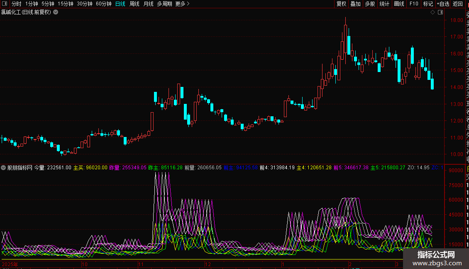Toggle the left sidebar panel icon
The image size is (469, 269).
click(5, 4)
